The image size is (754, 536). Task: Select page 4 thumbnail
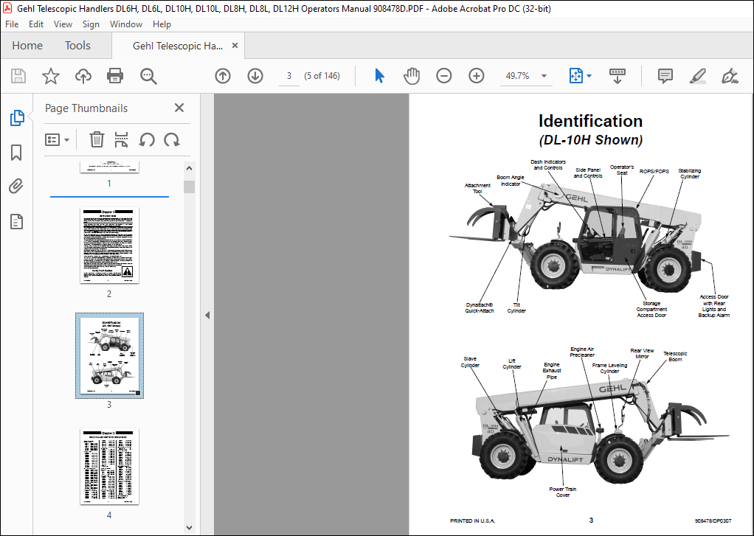(x=109, y=466)
